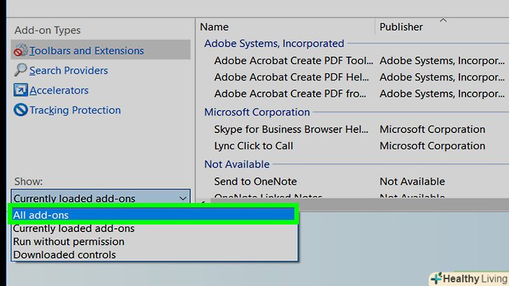Sort list by Publisher column header
The image size is (509, 286).
[x=401, y=27]
